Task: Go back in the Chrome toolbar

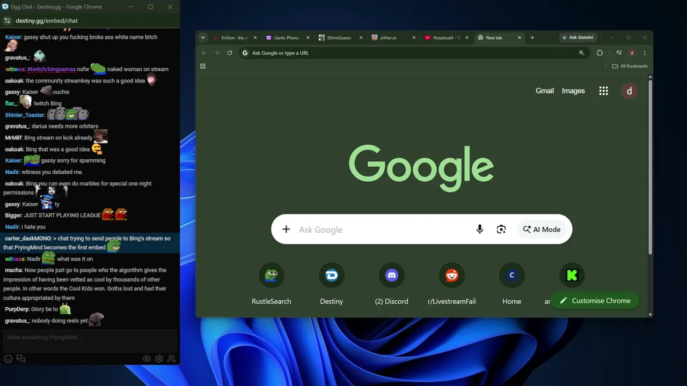Action: tap(204, 53)
